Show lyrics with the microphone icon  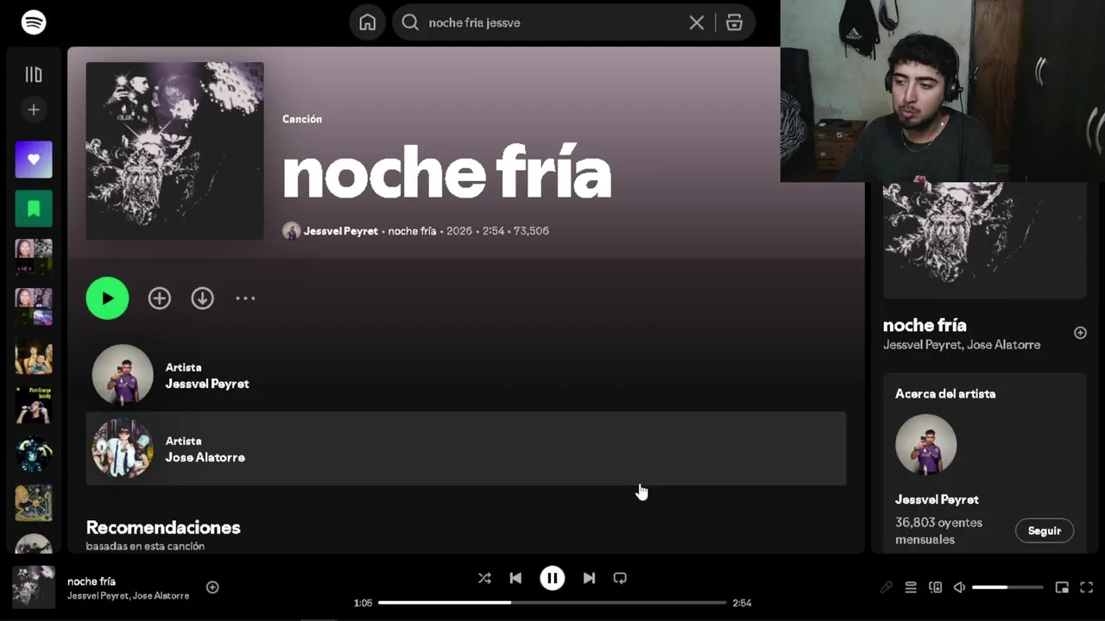[887, 587]
